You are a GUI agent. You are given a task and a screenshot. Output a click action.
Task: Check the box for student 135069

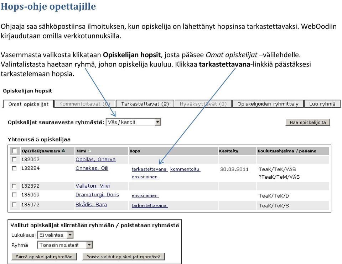pos(14,195)
